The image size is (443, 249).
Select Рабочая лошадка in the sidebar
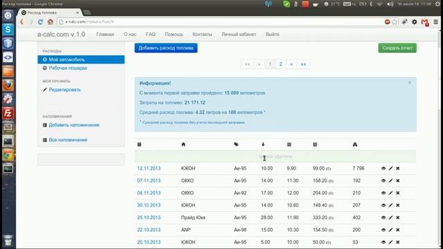coord(68,68)
